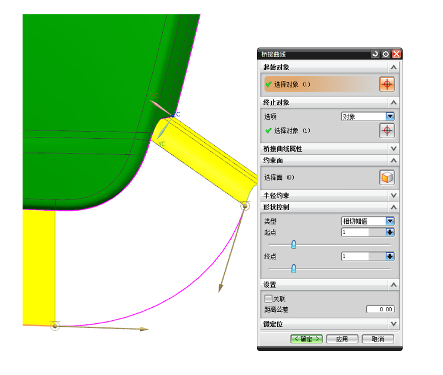This screenshot has width=443, height=375.
Task: Click the 选择面 cube icon
Action: click(x=387, y=177)
